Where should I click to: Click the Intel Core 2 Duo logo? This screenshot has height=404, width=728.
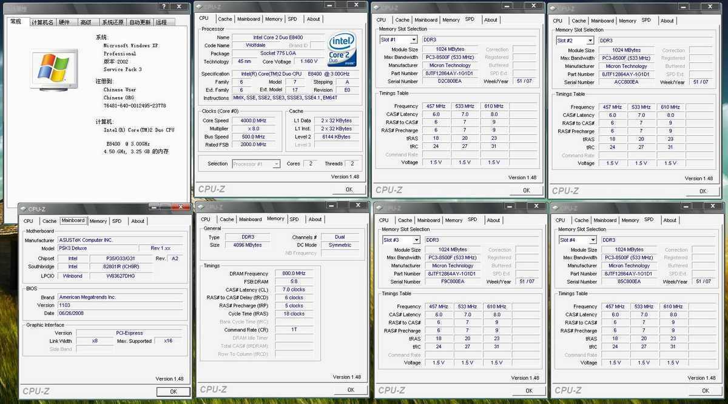pyautogui.click(x=342, y=49)
